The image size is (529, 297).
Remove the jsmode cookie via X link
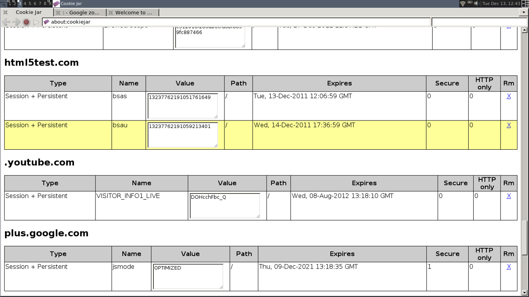coord(508,267)
